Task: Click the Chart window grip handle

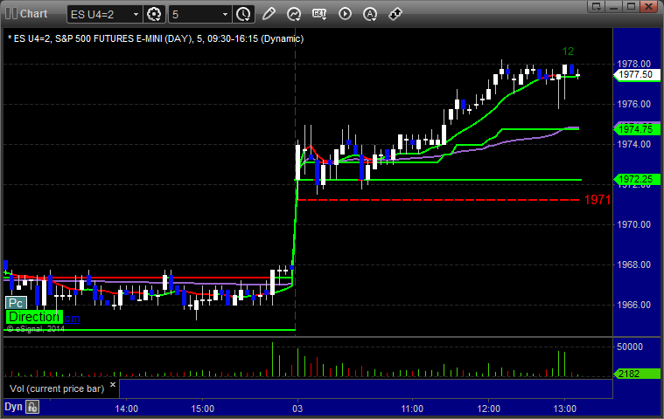Action: pos(11,13)
